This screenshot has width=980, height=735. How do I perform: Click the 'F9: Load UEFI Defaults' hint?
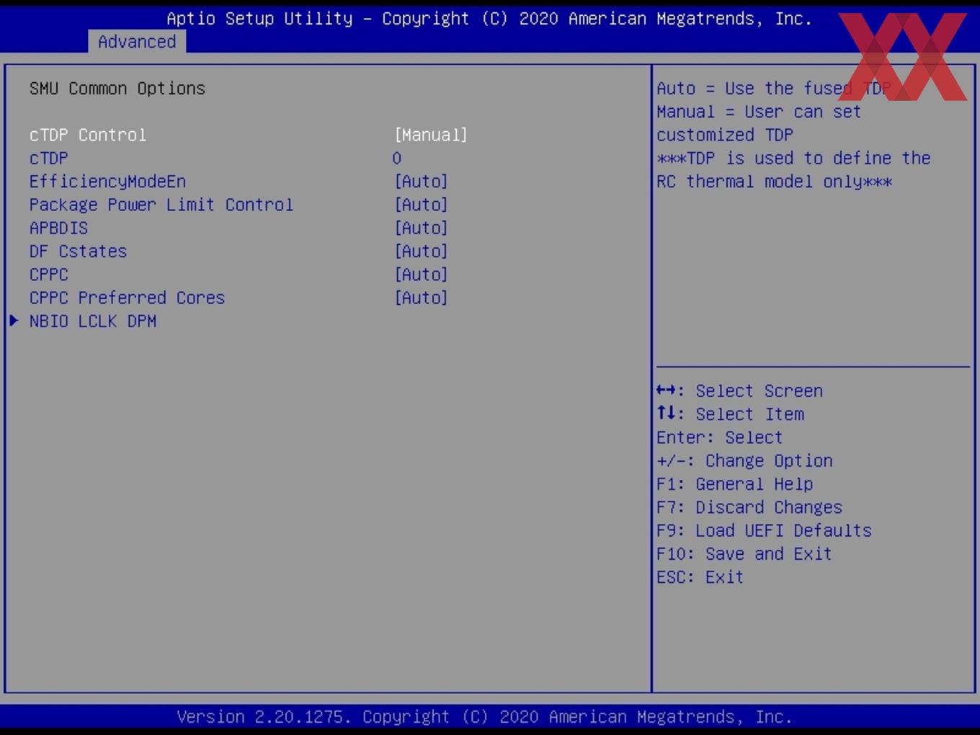(x=764, y=530)
